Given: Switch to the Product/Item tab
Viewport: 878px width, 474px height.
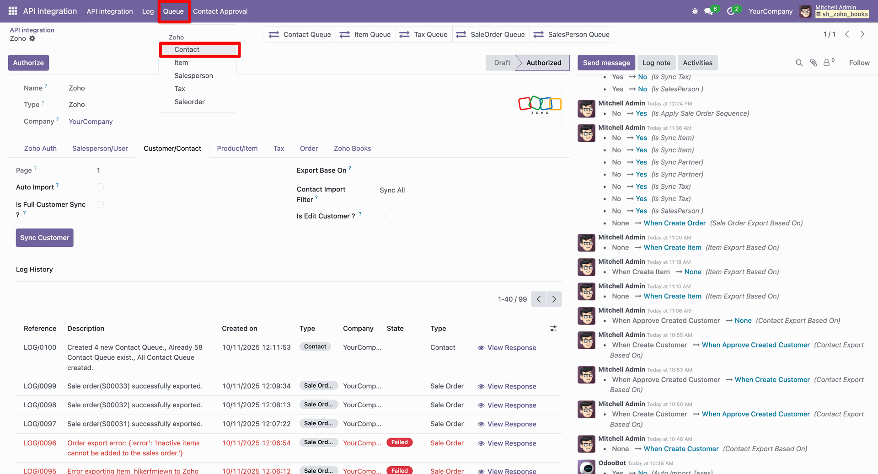Looking at the screenshot, I should [x=237, y=149].
